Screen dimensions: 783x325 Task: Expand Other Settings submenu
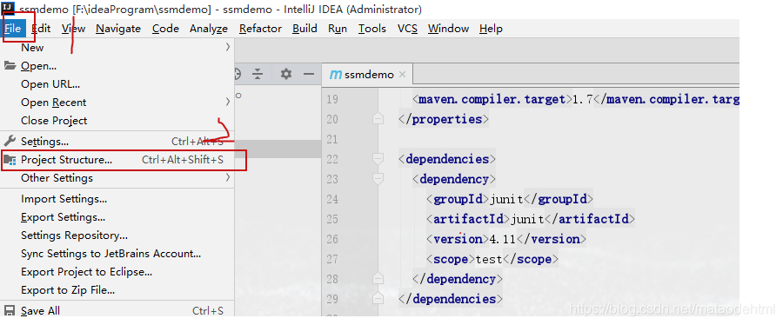pyautogui.click(x=117, y=178)
